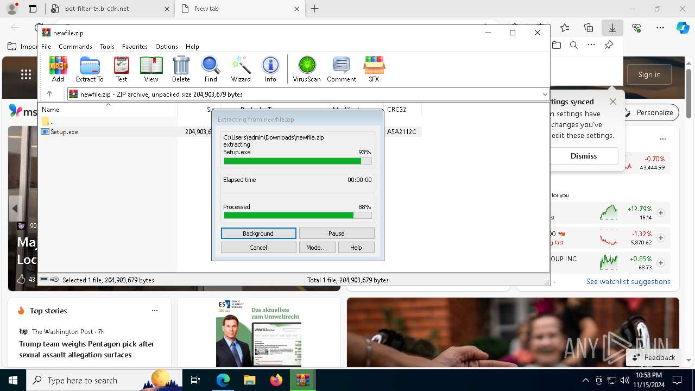Open the Edge collections icon
This screenshot has height=391, width=695.
click(589, 28)
